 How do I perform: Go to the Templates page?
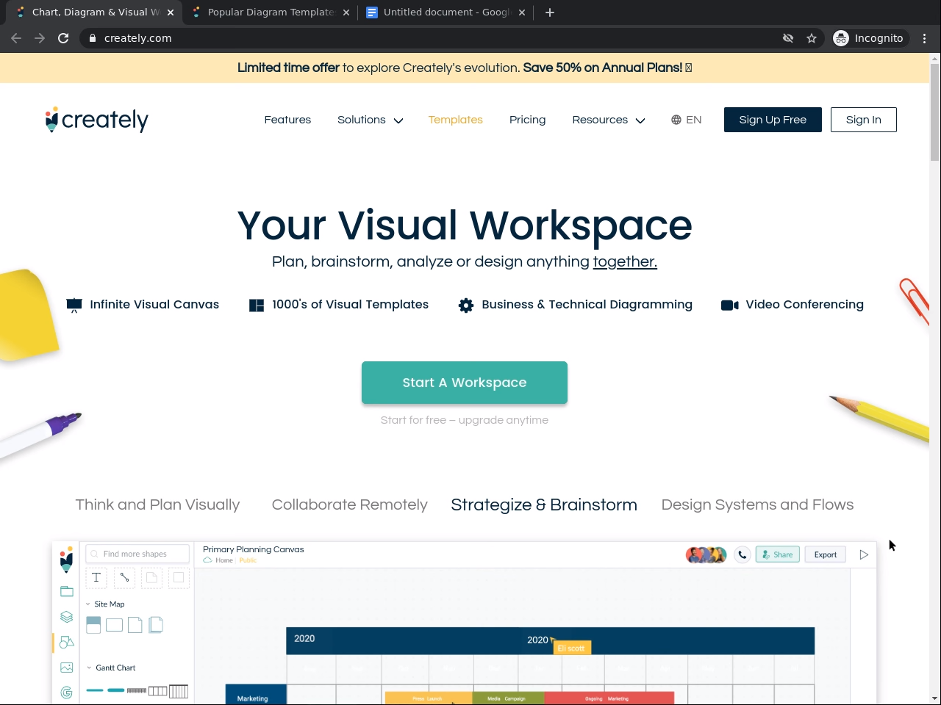(x=456, y=120)
